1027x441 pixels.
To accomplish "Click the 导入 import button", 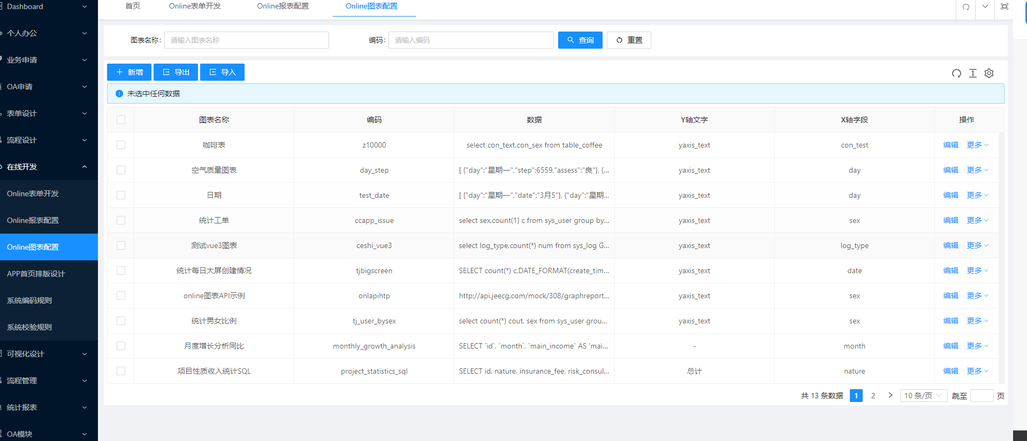I will pos(222,72).
